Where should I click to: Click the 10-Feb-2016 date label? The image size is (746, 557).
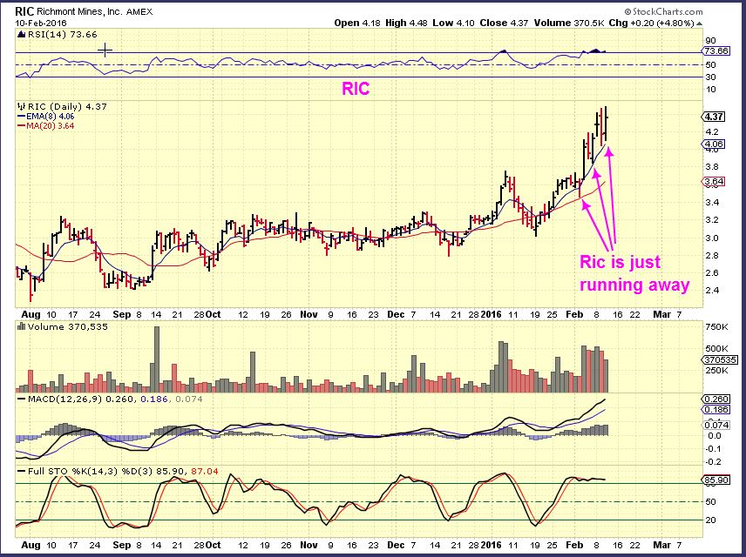tap(41, 23)
